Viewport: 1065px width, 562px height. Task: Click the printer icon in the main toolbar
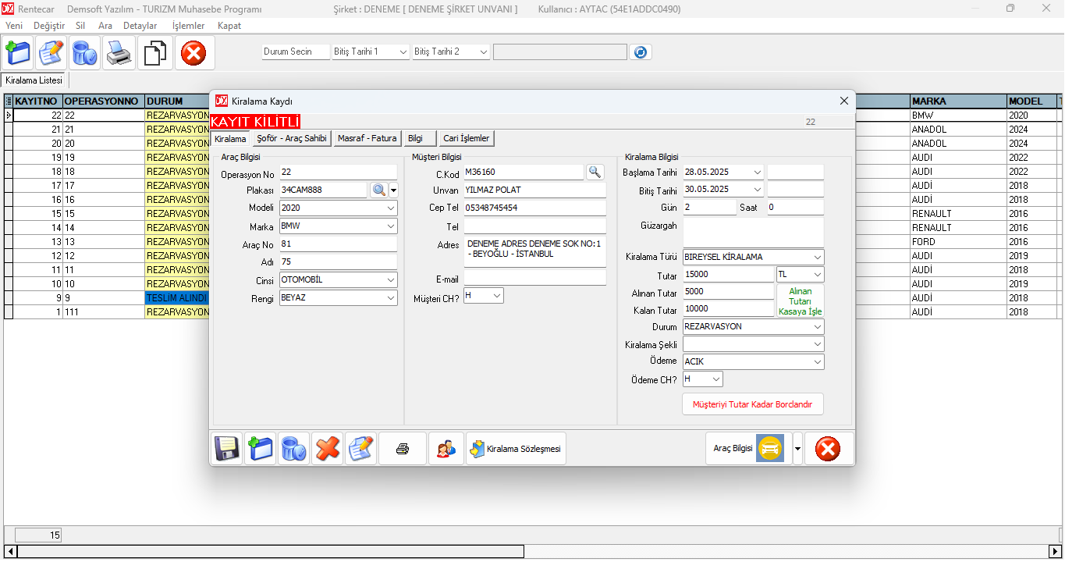120,53
